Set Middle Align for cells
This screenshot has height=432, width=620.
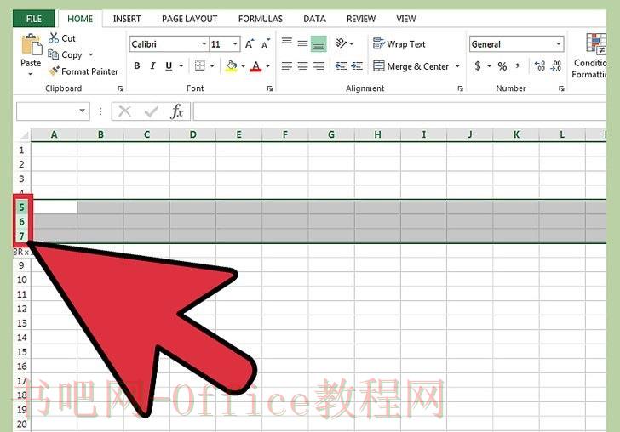[302, 43]
